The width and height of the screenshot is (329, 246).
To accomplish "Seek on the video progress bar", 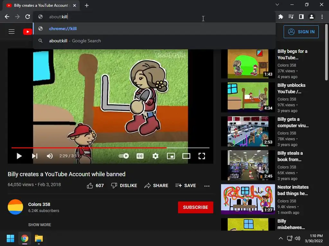I will coord(111,148).
